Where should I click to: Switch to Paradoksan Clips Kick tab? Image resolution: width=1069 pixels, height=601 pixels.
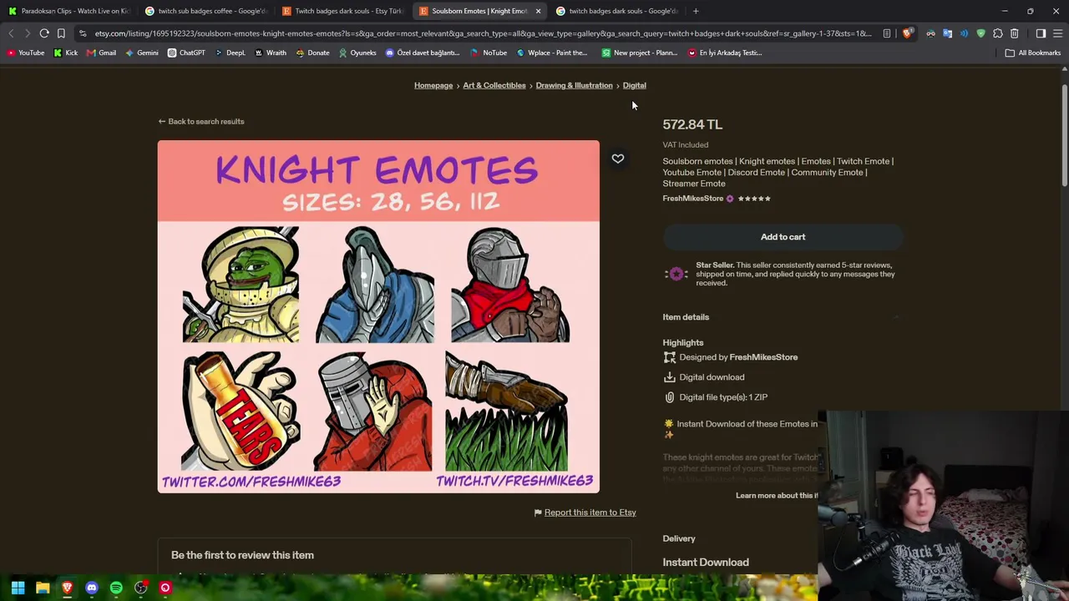(x=68, y=11)
